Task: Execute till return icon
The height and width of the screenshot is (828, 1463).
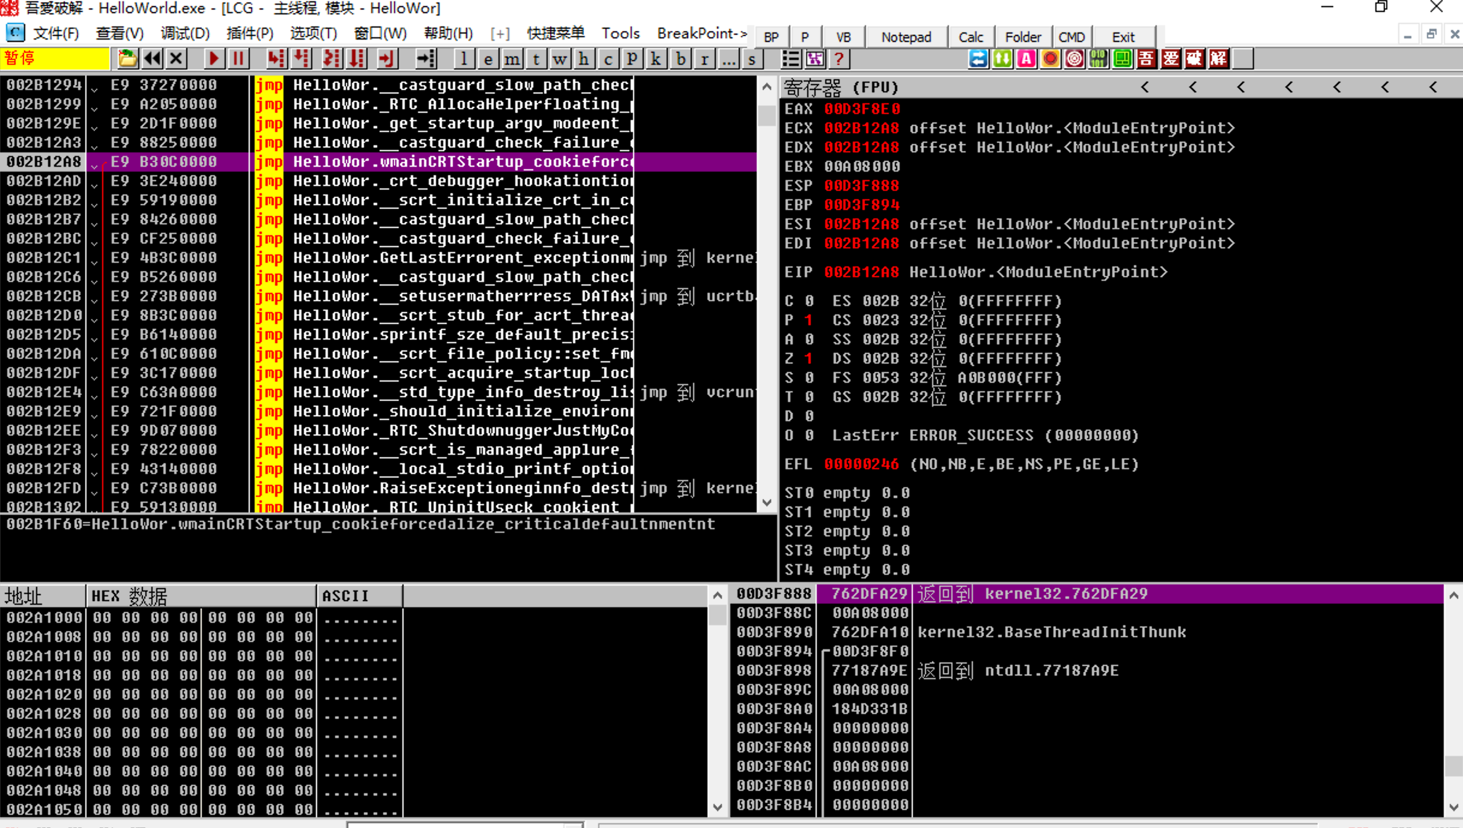Action: (387, 59)
